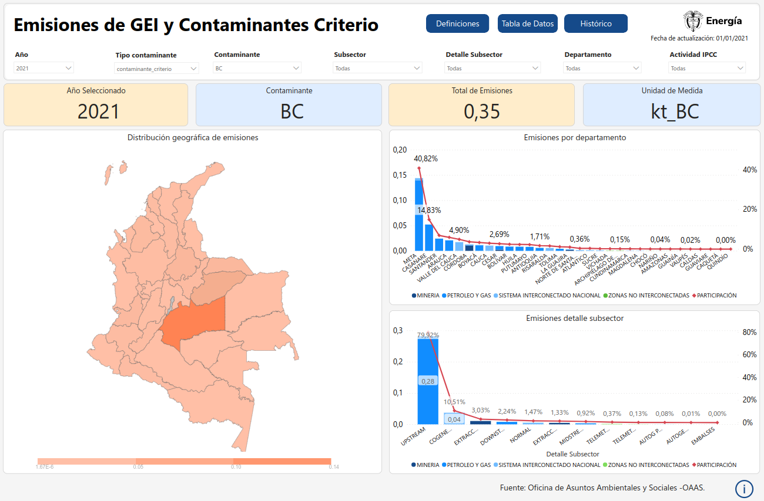This screenshot has height=501, width=764.
Task: Click the Emisiones por departamento chart title
Action: coord(575,137)
